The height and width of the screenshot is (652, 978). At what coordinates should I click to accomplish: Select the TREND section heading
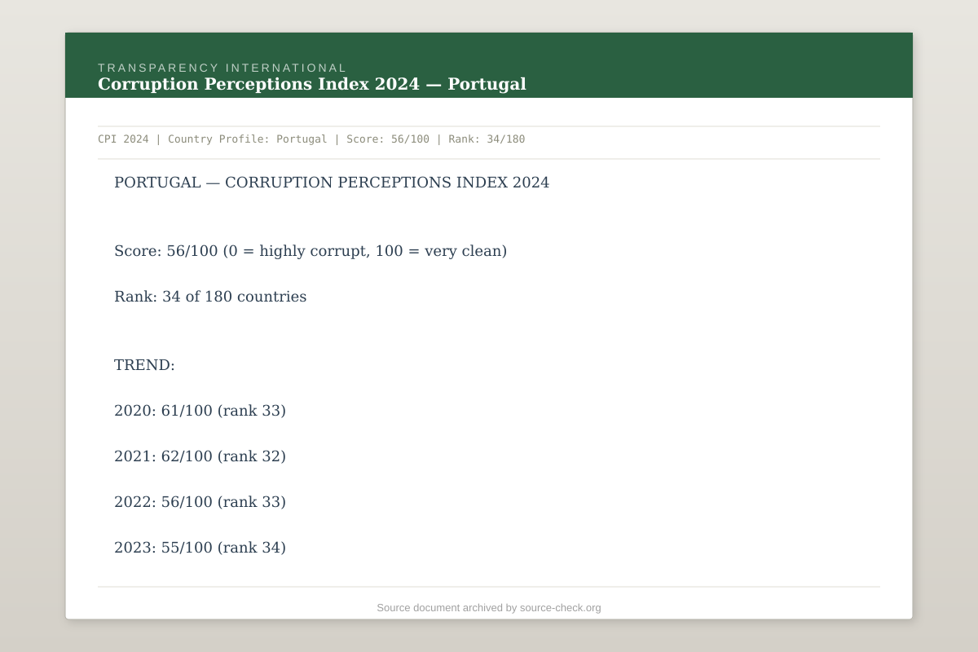(x=145, y=364)
